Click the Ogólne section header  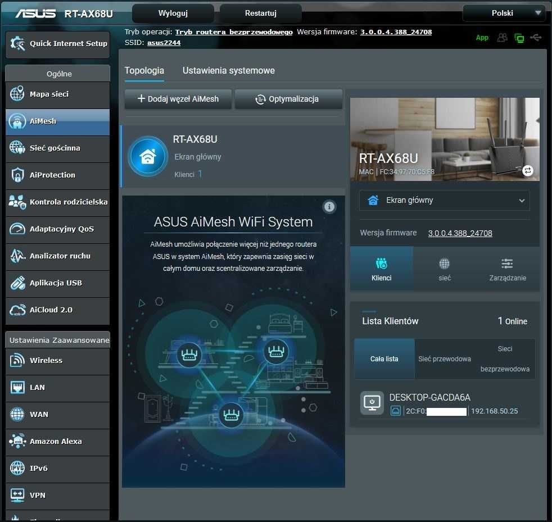58,74
